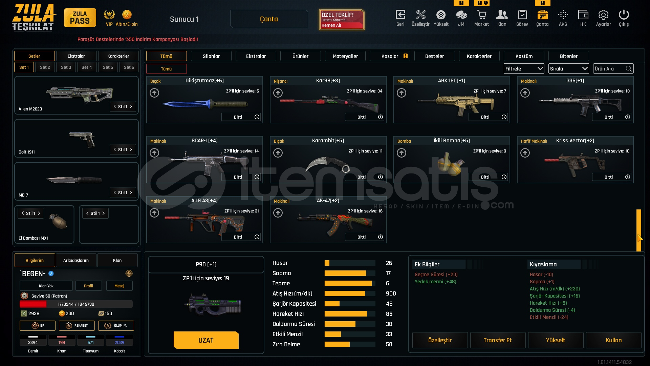Click into the Ürün Ara search field
This screenshot has height=366, width=650.
click(x=609, y=68)
